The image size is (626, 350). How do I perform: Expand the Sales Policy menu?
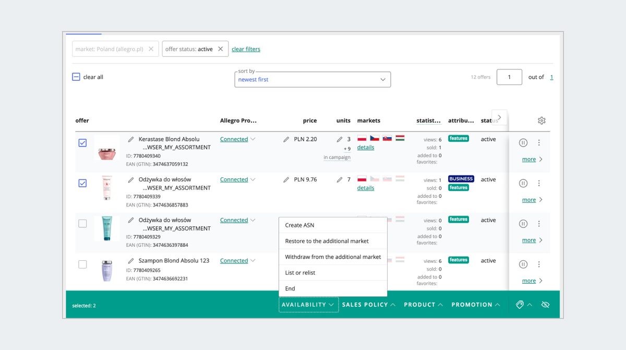coord(368,305)
